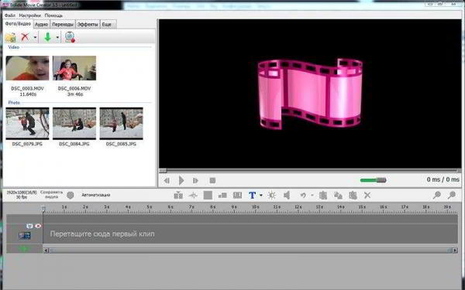Image resolution: width=465 pixels, height=290 pixels.
Task: Expand the dropdown arrow beside red X
Action: tap(35, 38)
